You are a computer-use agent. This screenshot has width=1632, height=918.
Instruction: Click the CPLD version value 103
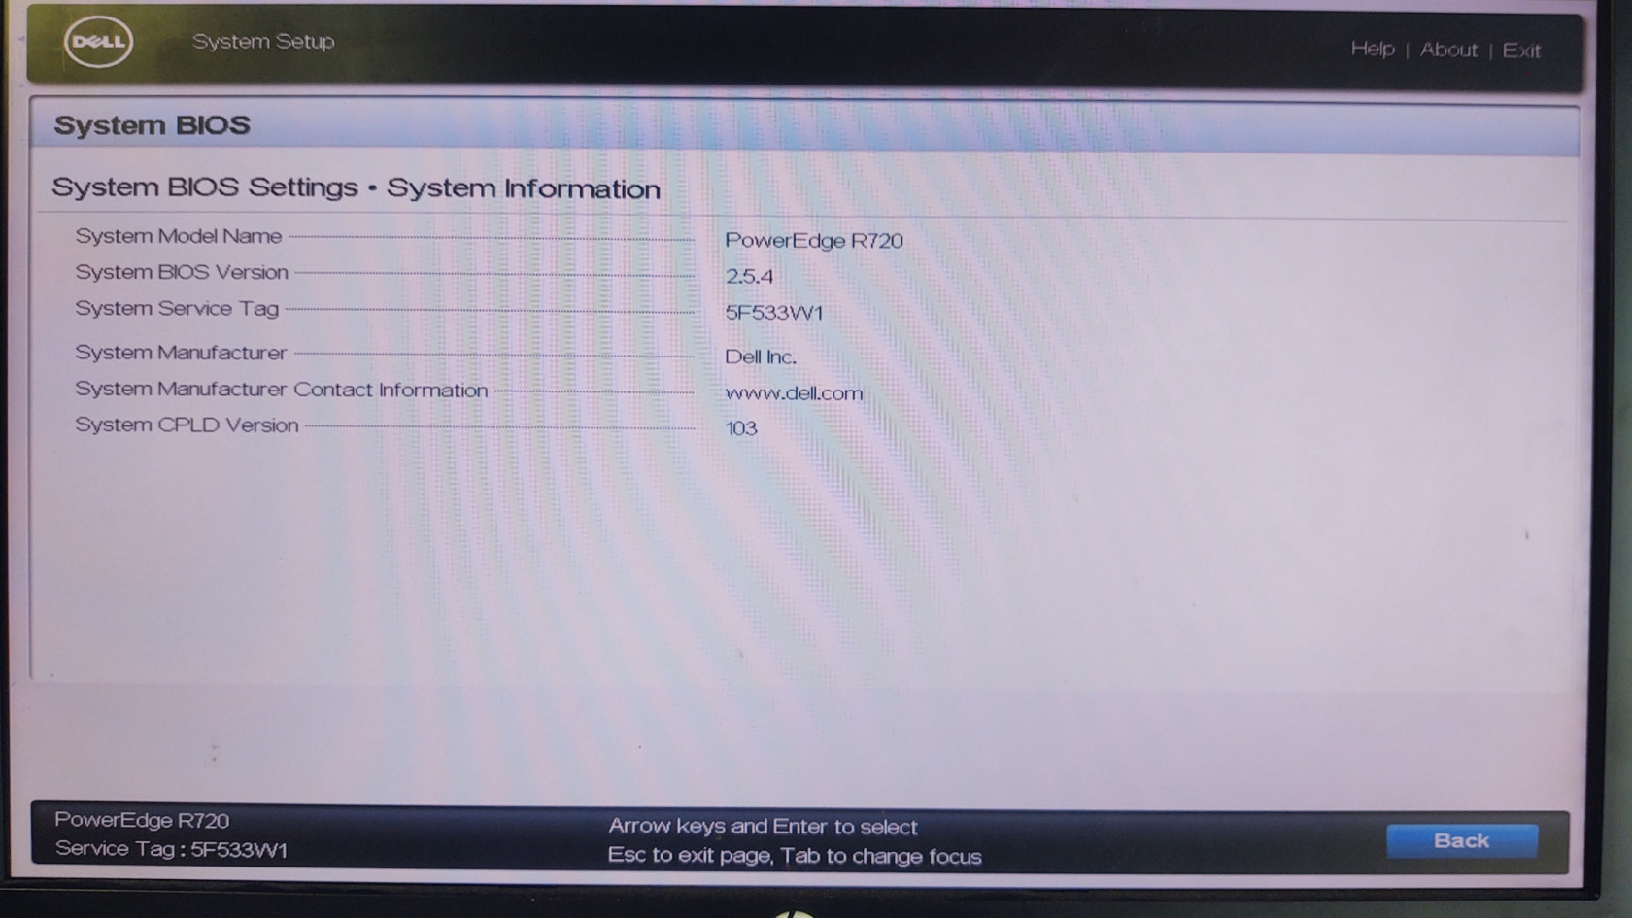point(741,428)
